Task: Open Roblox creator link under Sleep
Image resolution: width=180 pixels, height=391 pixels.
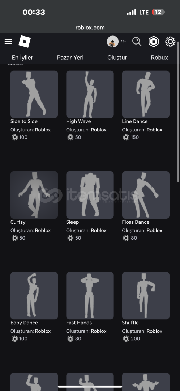Action: click(x=99, y=230)
